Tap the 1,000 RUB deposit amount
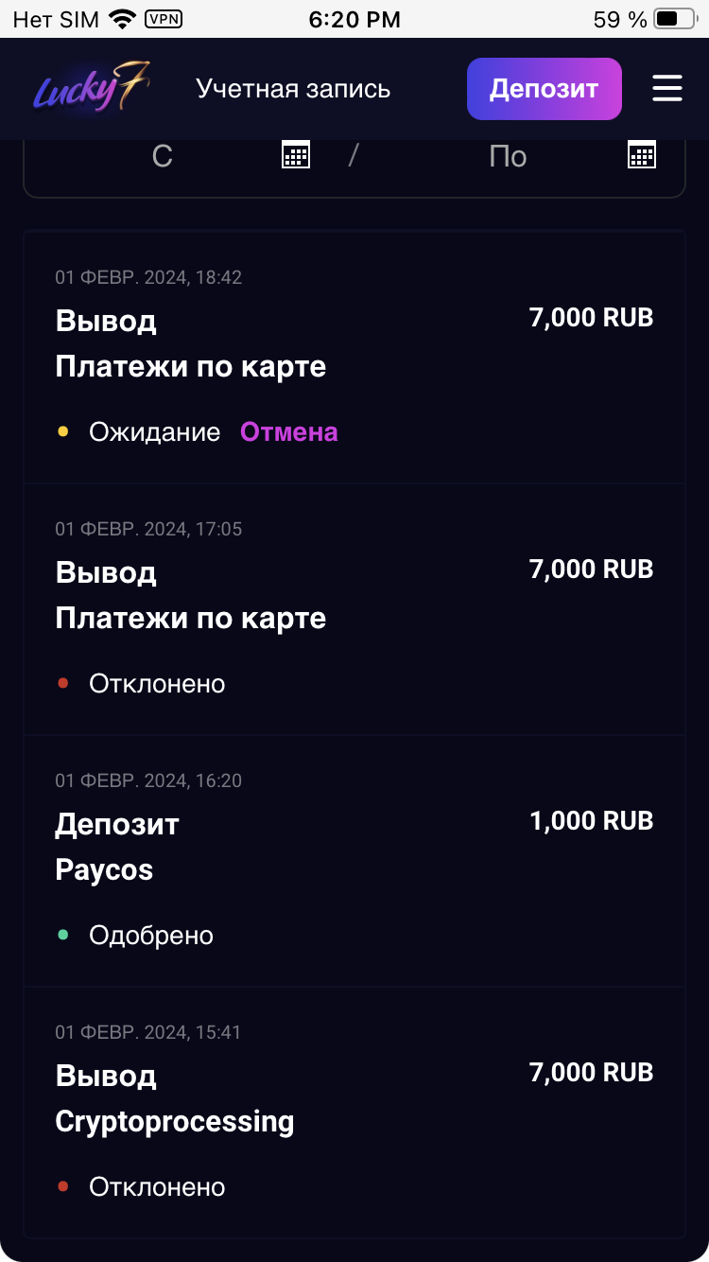The width and height of the screenshot is (709, 1262). pyautogui.click(x=591, y=821)
